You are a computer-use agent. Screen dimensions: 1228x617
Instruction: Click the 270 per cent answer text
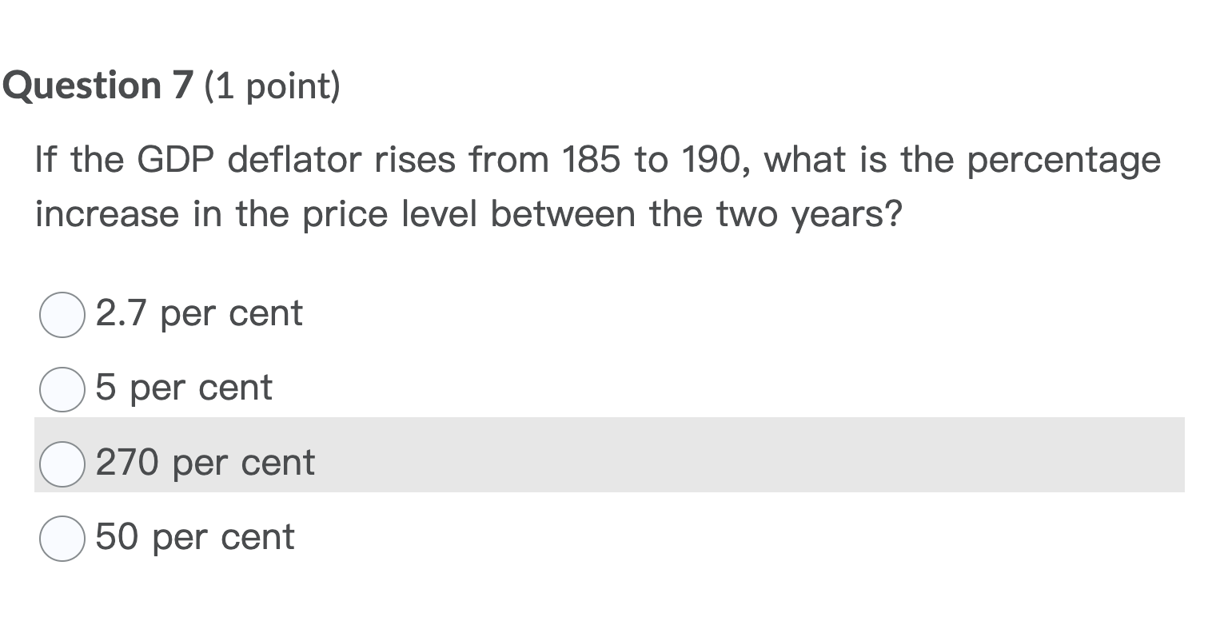coord(204,462)
